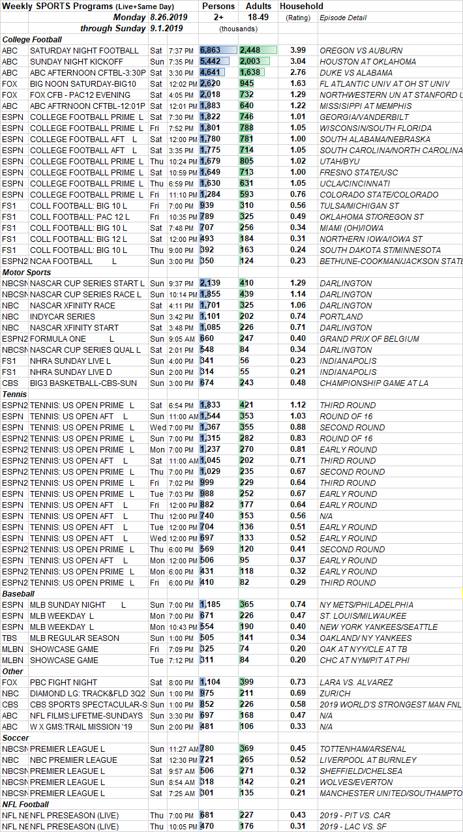This screenshot has height=832, width=463.
Task: Select 'LIVERPOOL AT BURNLEY' episode detail
Action: click(368, 760)
